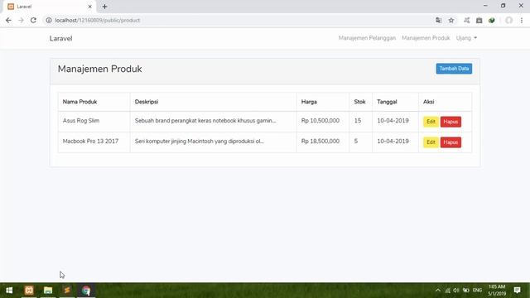530x298 pixels.
Task: Click the price Rp 10,500,000
Action: (320, 121)
